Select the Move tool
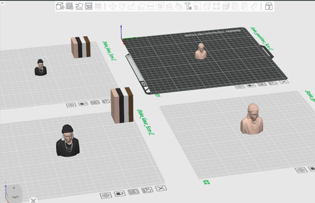Screen dimensions: 315x203 coord(113,6)
